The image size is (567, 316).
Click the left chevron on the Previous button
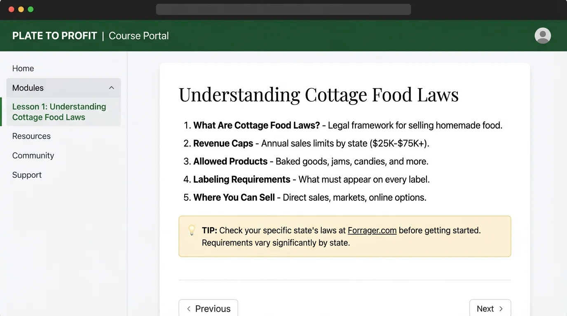[x=189, y=308]
